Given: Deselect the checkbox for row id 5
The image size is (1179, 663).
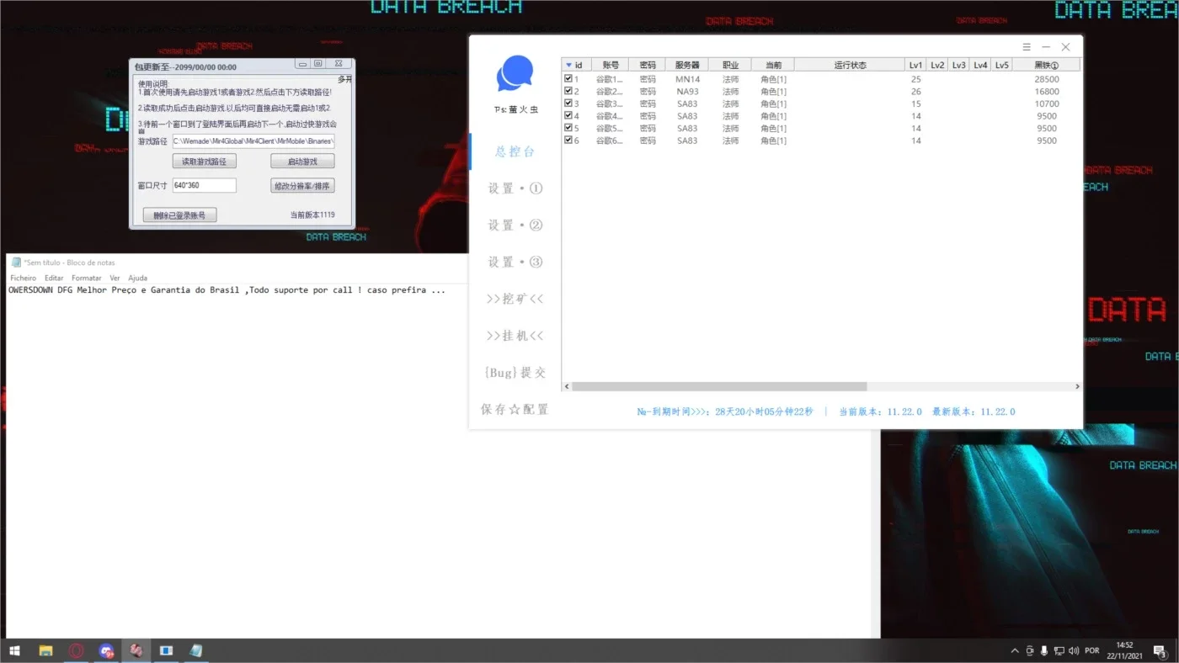Looking at the screenshot, I should coord(568,128).
